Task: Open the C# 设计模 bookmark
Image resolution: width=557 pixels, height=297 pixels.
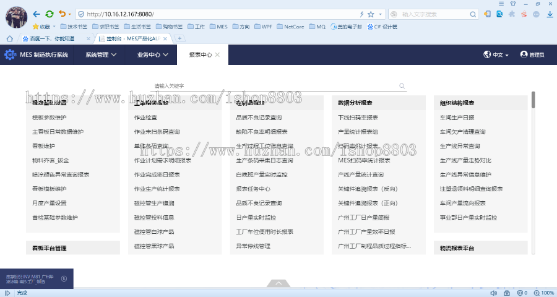Action: click(382, 27)
